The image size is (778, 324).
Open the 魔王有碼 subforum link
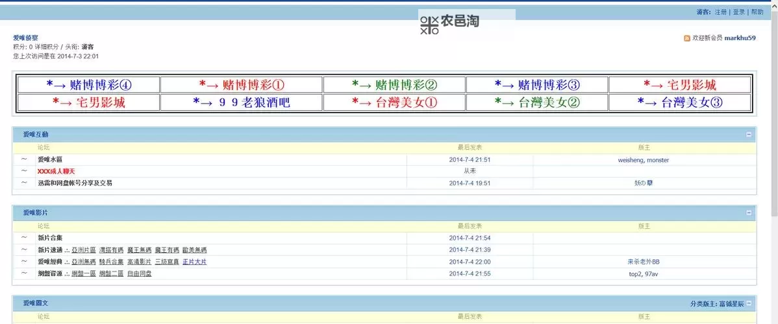point(167,249)
